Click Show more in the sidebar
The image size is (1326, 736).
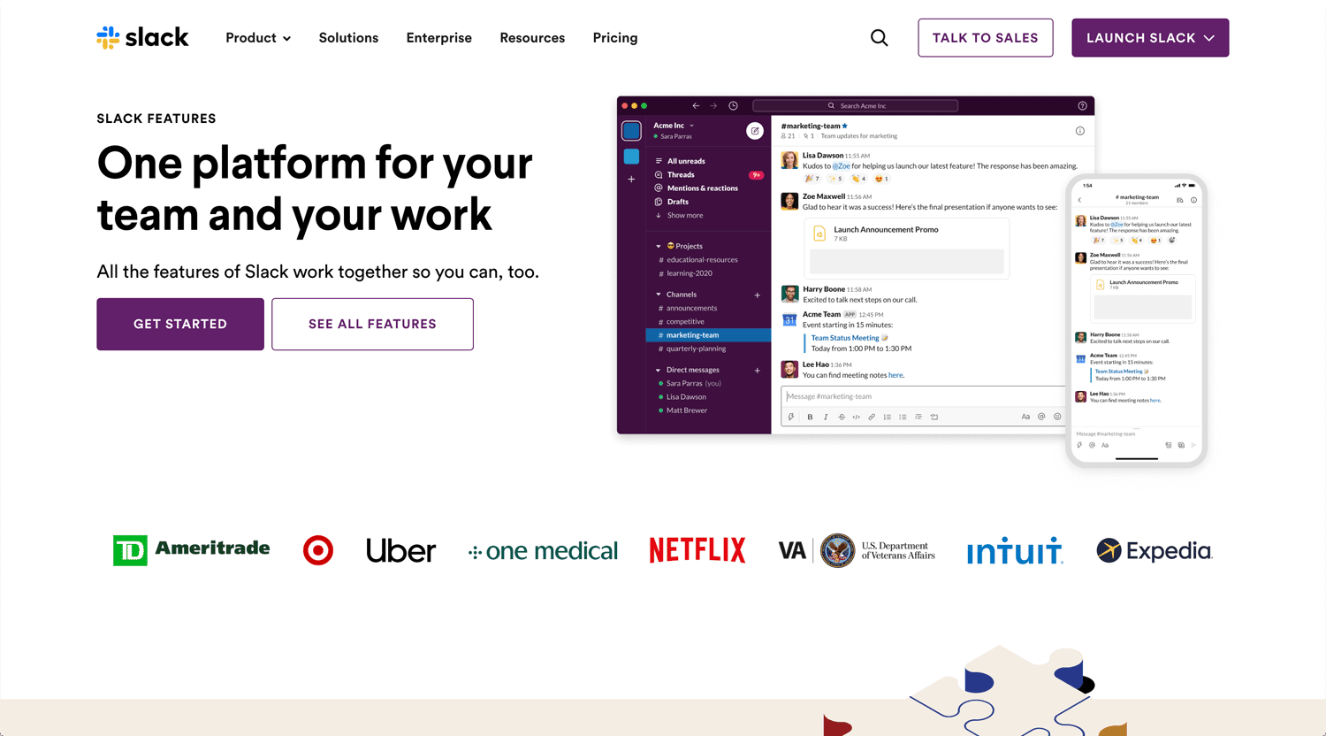679,215
